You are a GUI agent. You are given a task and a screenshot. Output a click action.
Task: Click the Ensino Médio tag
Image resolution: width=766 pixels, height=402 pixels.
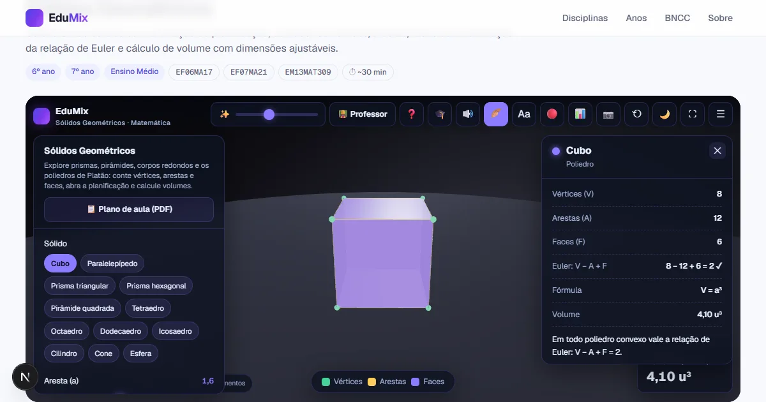135,71
